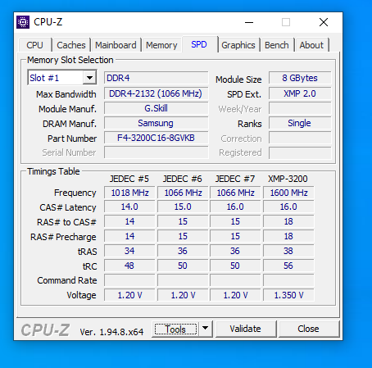The height and width of the screenshot is (368, 372).
Task: Click the 14.0 CAS# Latency cell
Action: [x=129, y=207]
